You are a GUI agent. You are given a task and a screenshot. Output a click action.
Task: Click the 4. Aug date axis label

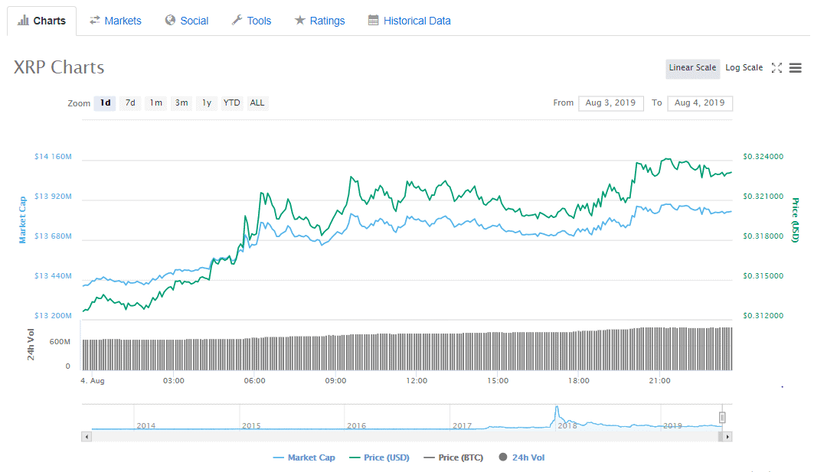coord(93,381)
